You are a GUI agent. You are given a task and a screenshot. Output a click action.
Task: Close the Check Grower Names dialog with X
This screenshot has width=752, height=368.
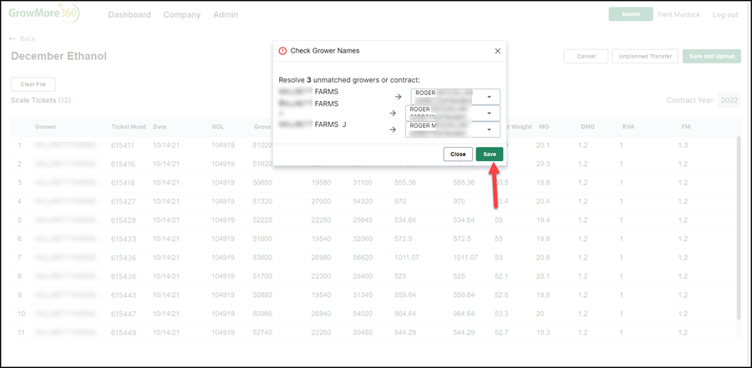point(497,51)
